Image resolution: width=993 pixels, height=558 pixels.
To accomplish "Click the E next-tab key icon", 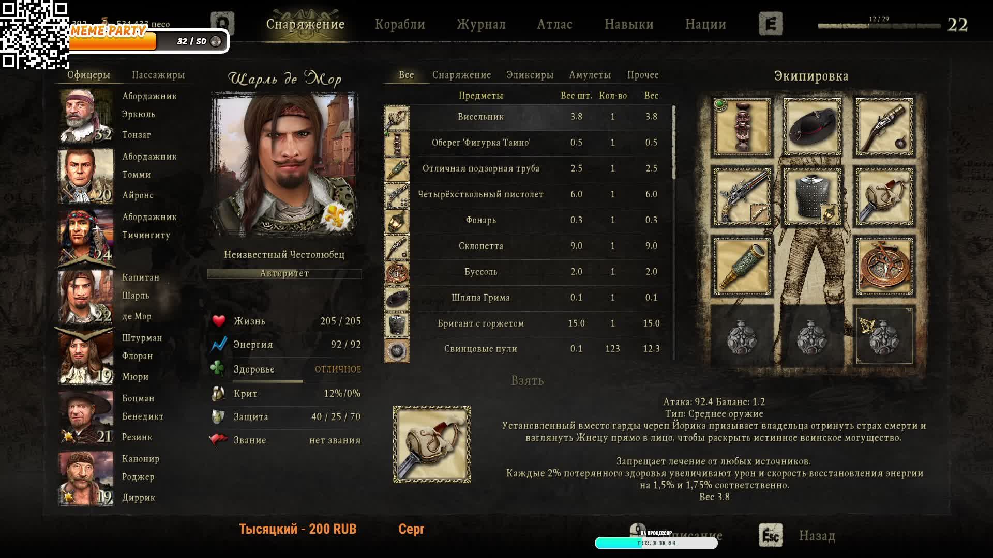I will [x=771, y=24].
